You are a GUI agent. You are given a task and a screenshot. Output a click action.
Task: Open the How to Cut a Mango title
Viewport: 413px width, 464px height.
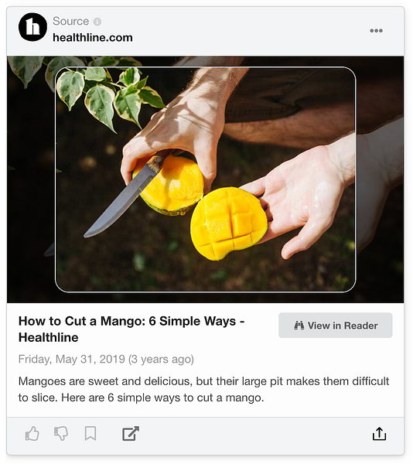point(131,329)
